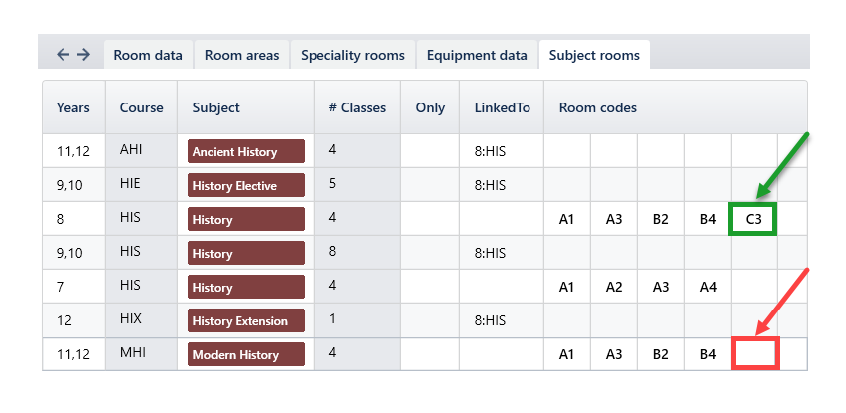Screen dimensions: 846x413
Task: Select the Subject rooms tab
Action: [594, 55]
